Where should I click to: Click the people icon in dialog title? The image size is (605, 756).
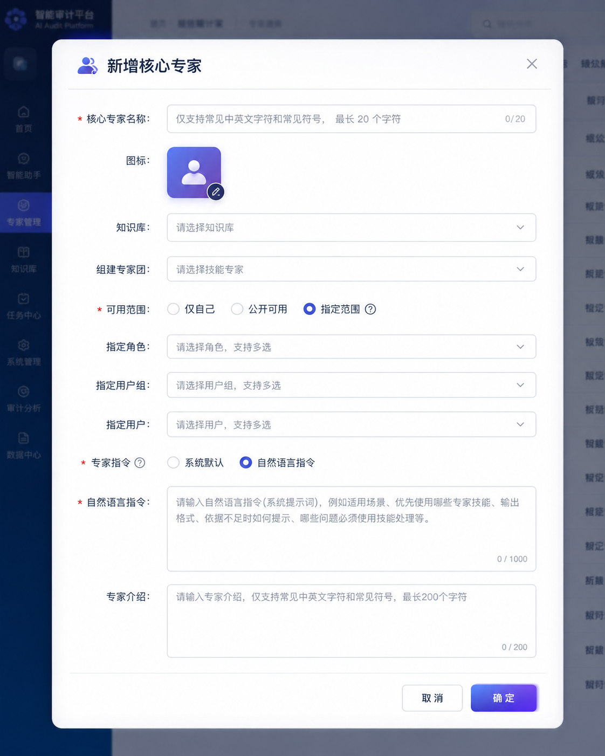tap(87, 66)
